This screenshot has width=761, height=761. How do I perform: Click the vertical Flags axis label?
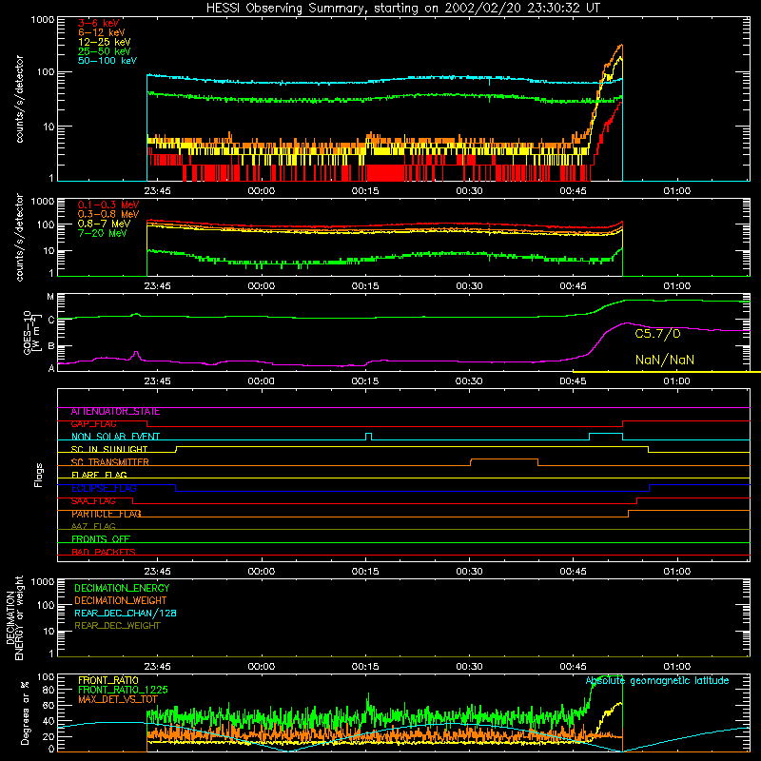tap(38, 475)
